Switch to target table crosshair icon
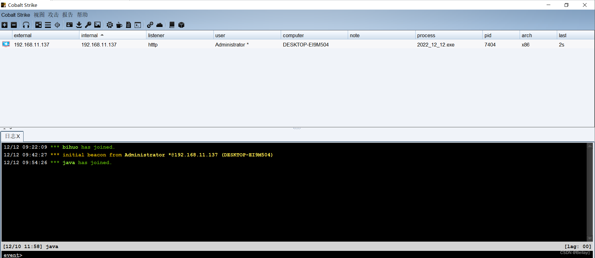The image size is (595, 258). click(57, 25)
